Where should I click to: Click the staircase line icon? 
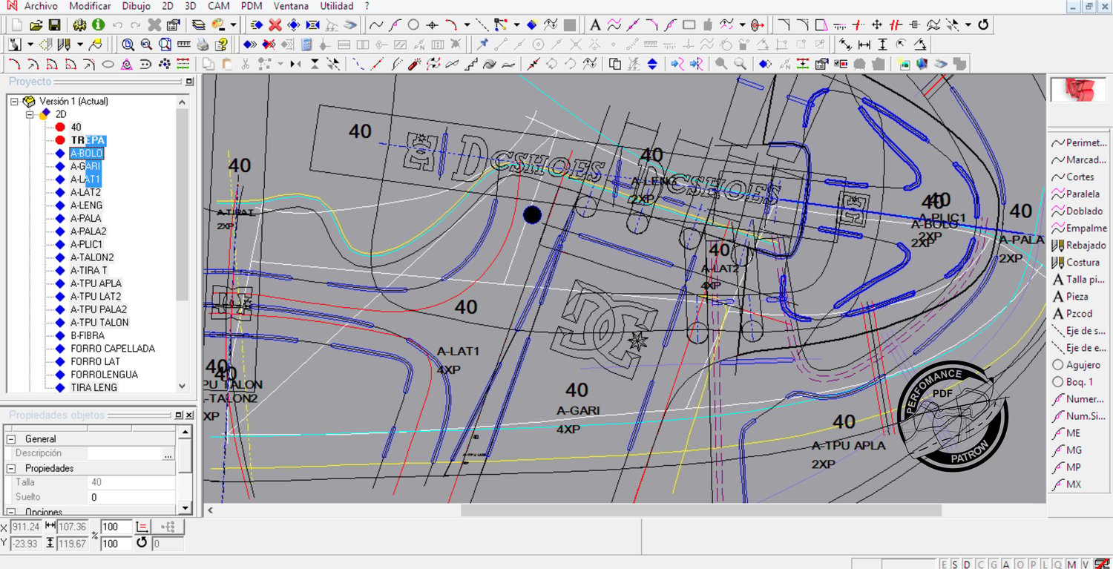(x=470, y=64)
